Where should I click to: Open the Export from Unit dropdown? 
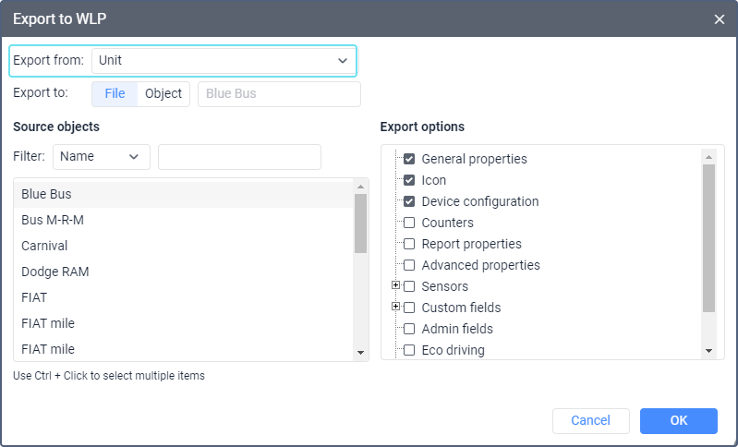[x=223, y=61]
